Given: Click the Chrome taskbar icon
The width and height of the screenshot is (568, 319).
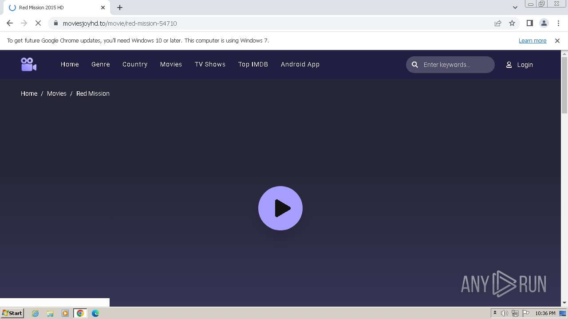Looking at the screenshot, I should pos(80,313).
